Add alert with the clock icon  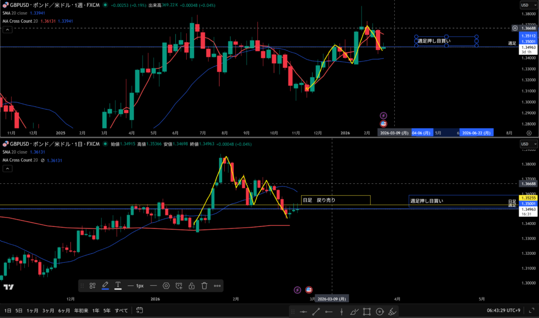[179, 285]
